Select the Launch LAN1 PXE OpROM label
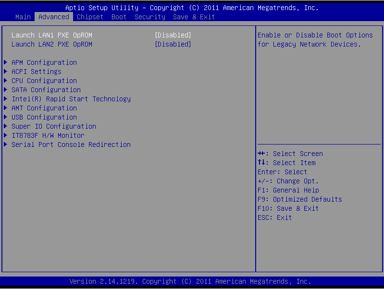Screen dimensions: 384x289 coord(51,35)
